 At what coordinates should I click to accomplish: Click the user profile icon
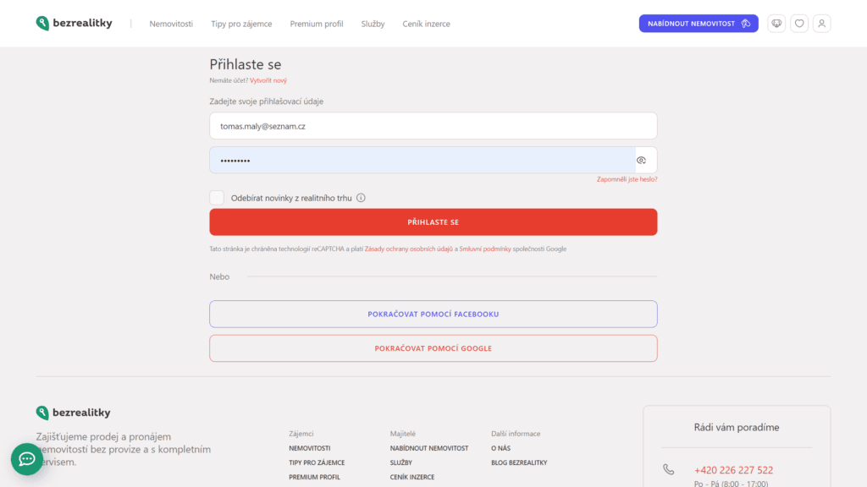[821, 24]
